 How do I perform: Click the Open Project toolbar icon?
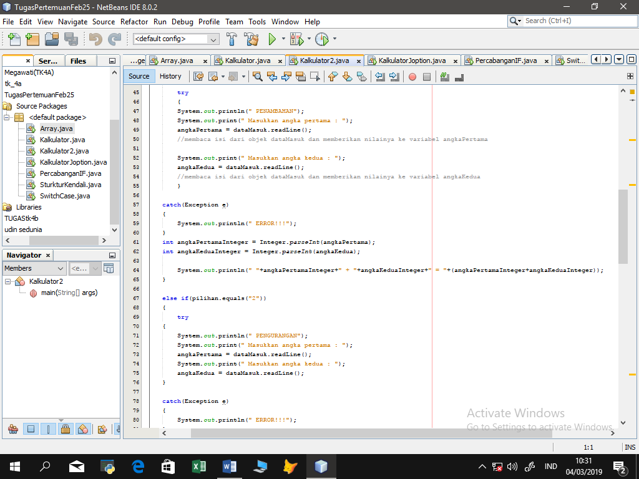tap(52, 39)
